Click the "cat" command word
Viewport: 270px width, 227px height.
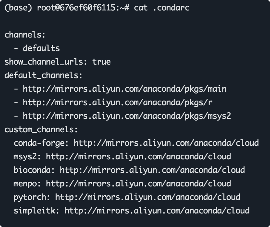(x=141, y=8)
